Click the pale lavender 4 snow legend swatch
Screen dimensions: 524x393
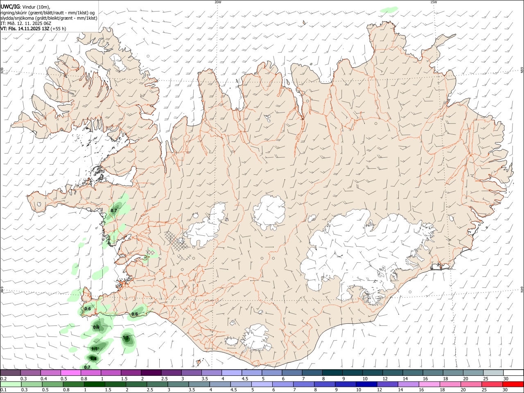(x=231, y=373)
